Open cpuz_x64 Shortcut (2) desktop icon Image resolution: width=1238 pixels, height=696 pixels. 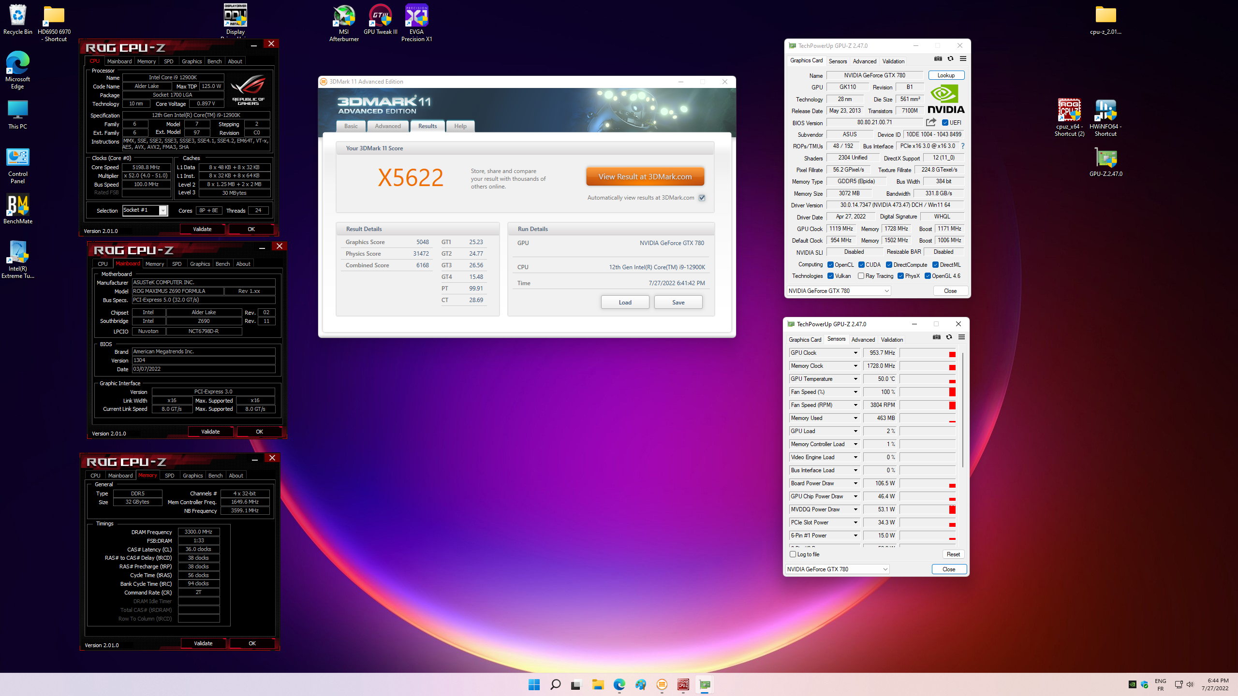(1069, 117)
